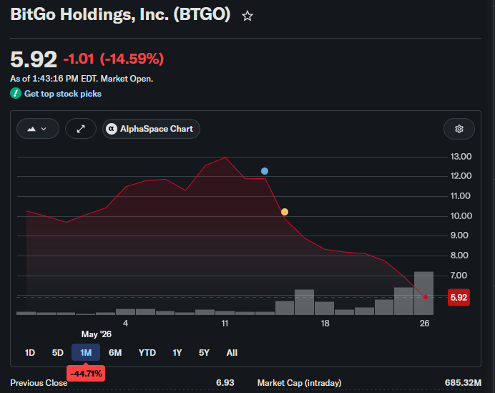Open AlphaSpace Chart
The image size is (495, 393).
coord(151,129)
